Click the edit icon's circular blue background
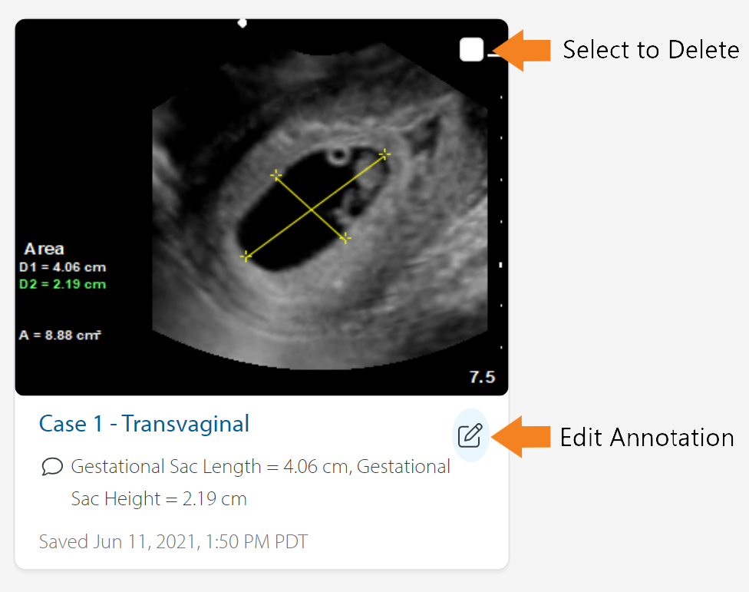 point(470,436)
